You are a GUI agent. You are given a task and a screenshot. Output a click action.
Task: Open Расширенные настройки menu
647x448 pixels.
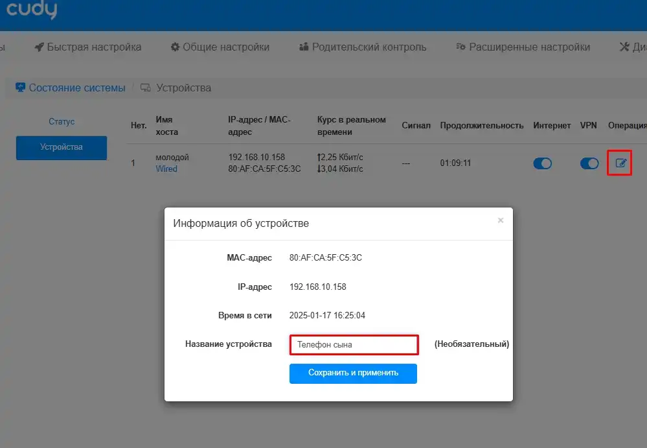point(523,47)
